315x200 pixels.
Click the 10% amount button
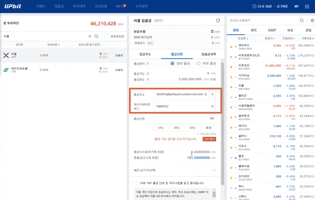point(161,128)
